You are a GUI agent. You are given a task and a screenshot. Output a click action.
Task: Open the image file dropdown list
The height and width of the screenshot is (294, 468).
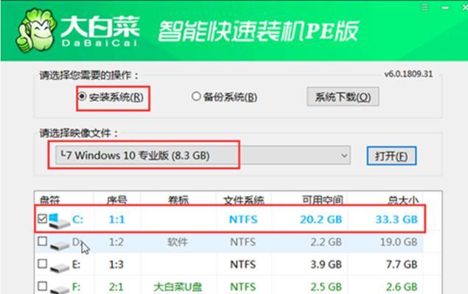tap(203, 155)
